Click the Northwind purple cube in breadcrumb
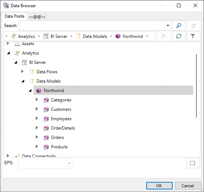The height and width of the screenshot is (192, 204). coord(118,36)
